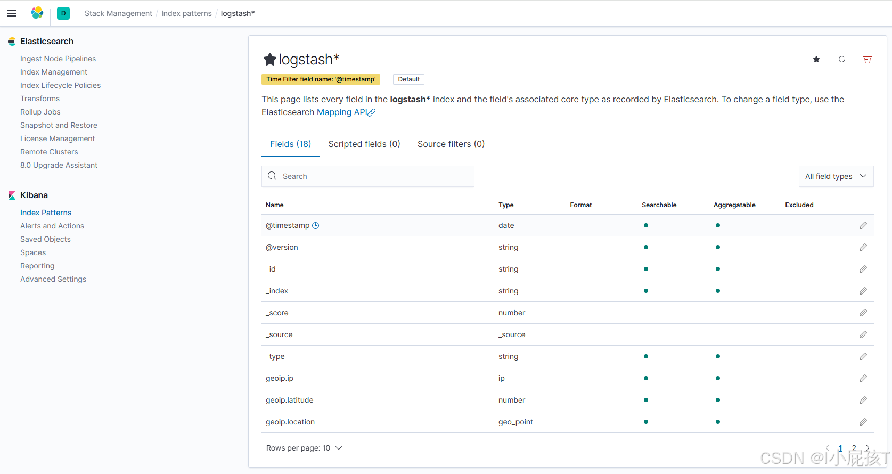
Task: Open Ingest Node Pipelines
Action: pos(58,59)
